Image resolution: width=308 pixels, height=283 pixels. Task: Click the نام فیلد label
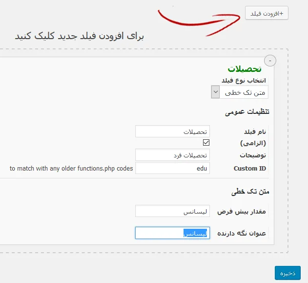[255, 131]
